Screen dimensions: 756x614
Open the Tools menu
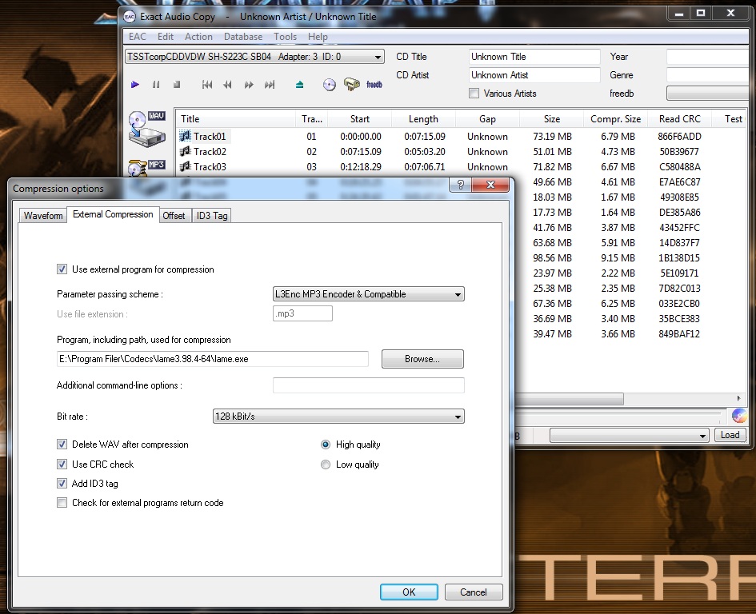[285, 37]
